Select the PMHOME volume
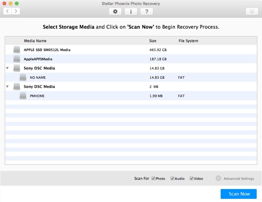262x202 pixels. [x=131, y=96]
